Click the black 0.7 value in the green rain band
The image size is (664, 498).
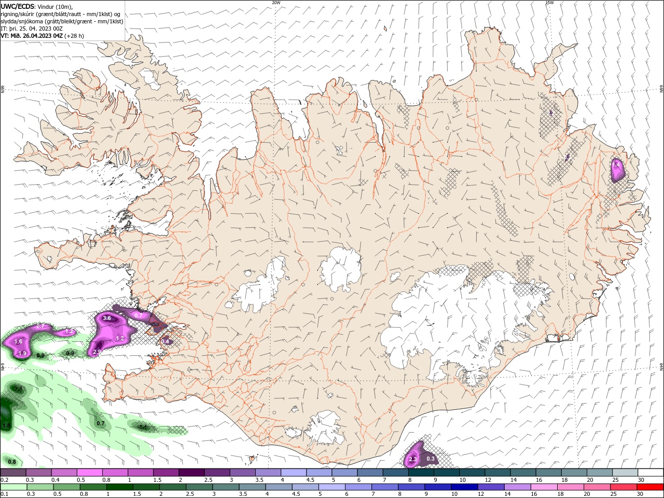point(101,423)
